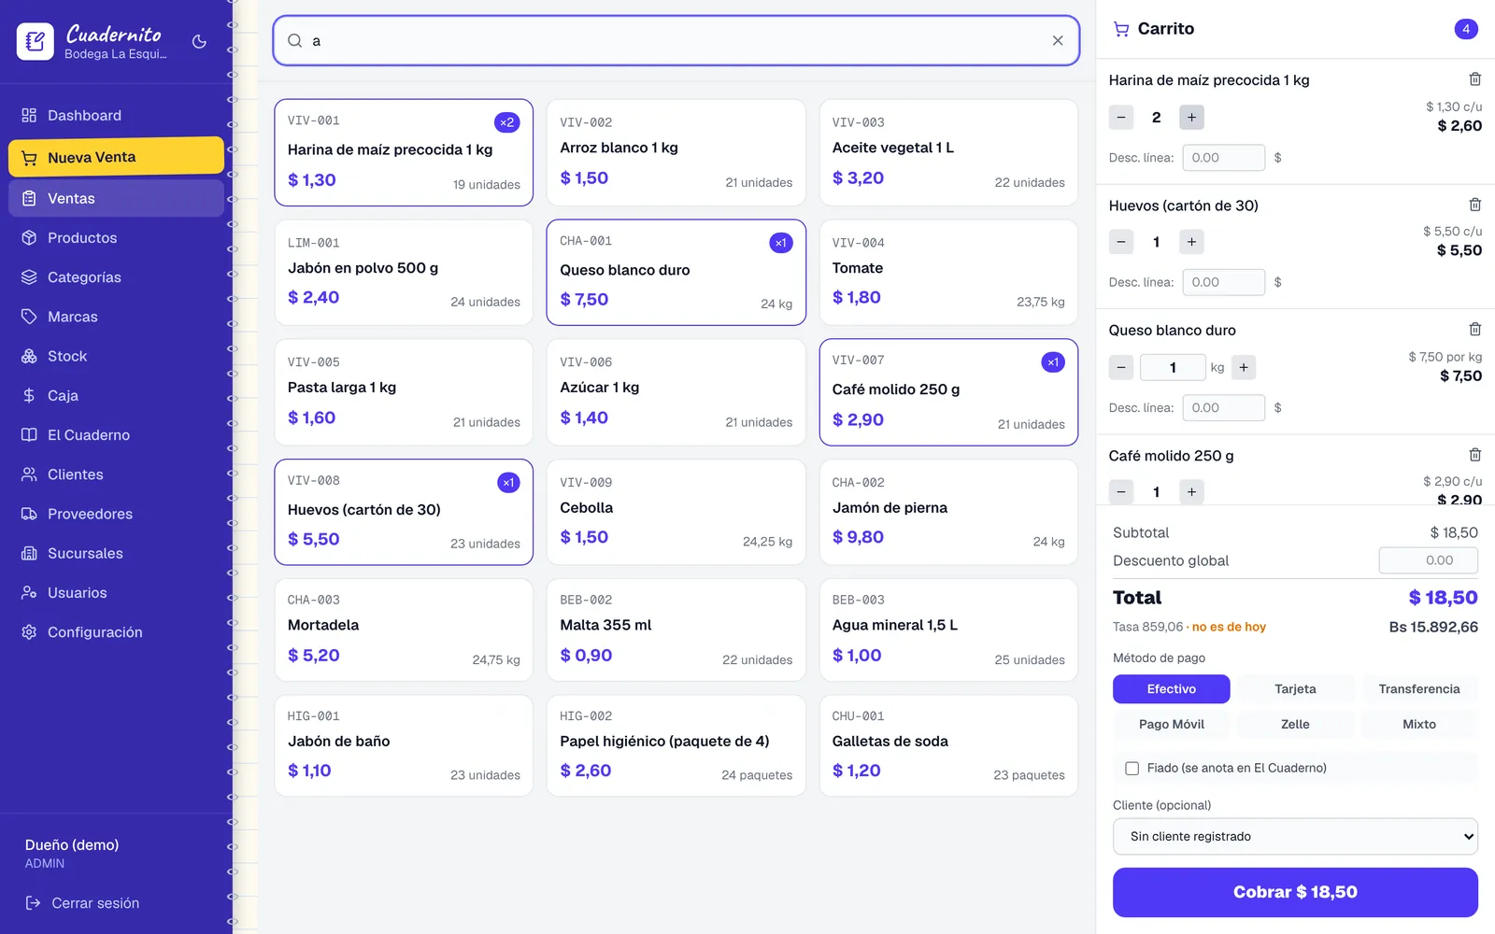Toggle dark mode moon icon

199,41
